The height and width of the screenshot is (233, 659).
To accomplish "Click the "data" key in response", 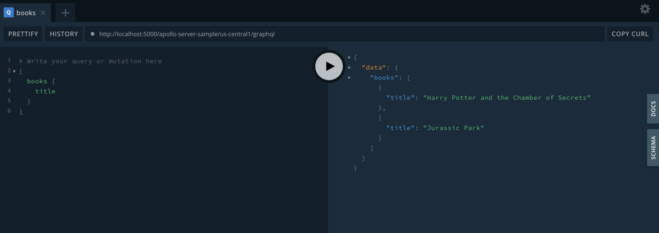I will (374, 67).
